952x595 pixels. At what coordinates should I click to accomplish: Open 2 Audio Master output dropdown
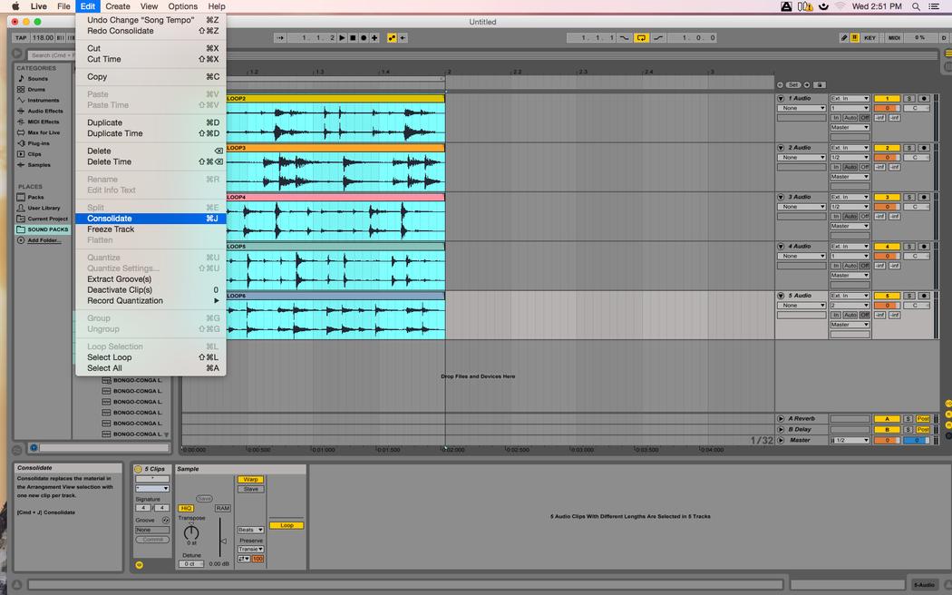(850, 177)
